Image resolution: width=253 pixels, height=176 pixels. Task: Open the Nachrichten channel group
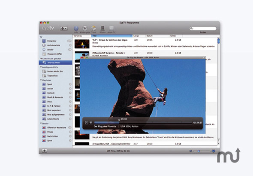coord(52,136)
